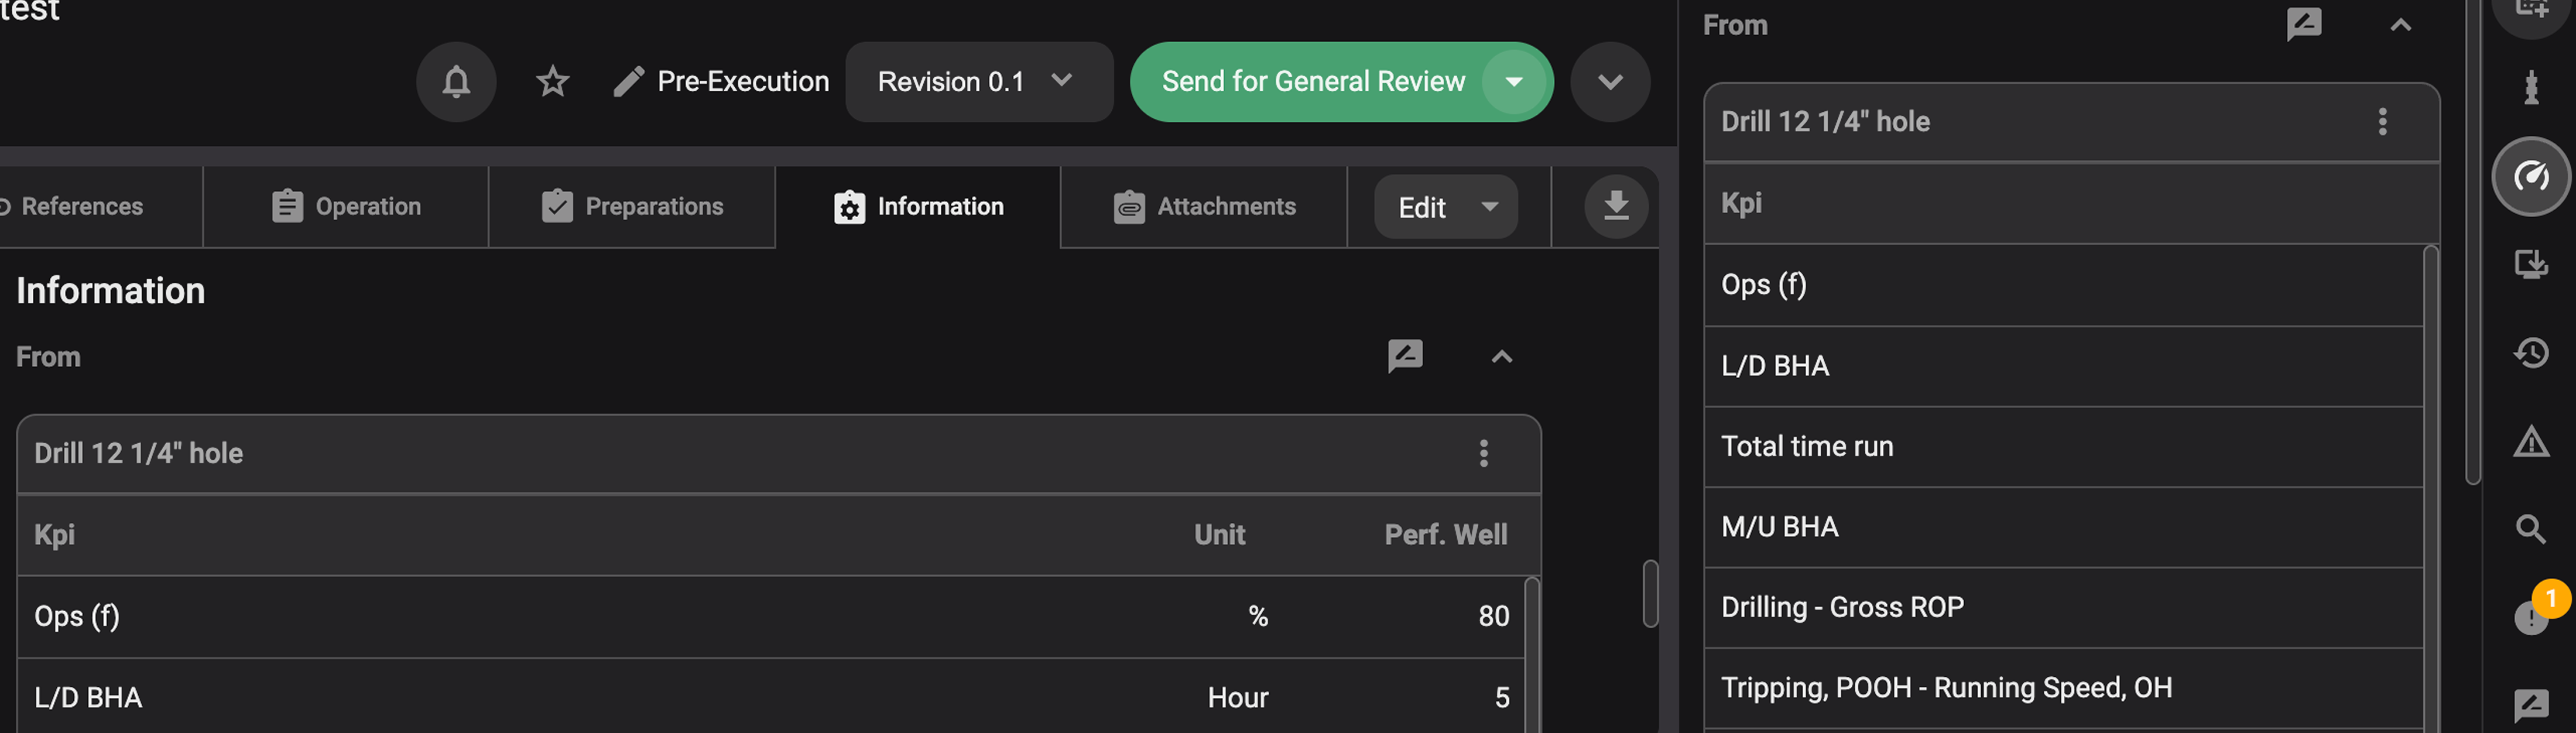Open the warning triangle sidebar icon
This screenshot has height=733, width=2576.
(2530, 441)
